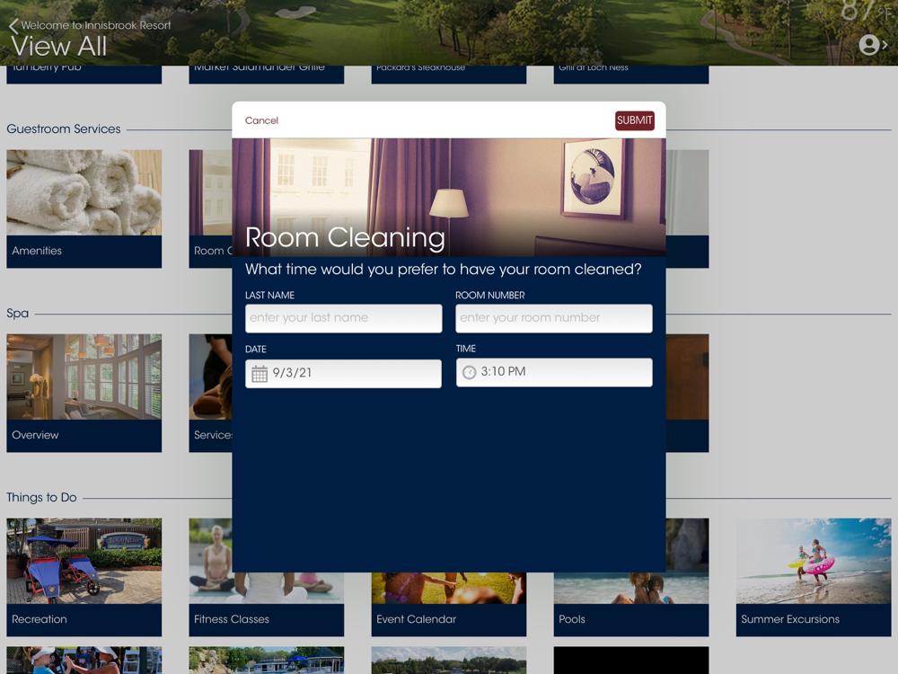Open the Event Calendar tile

click(x=448, y=605)
